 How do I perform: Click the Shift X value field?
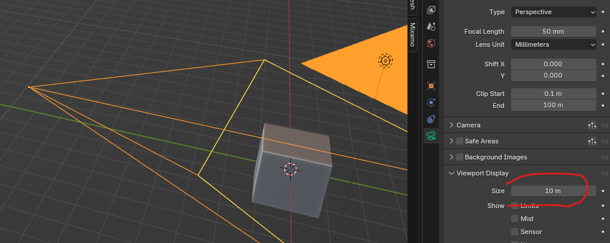[554, 64]
